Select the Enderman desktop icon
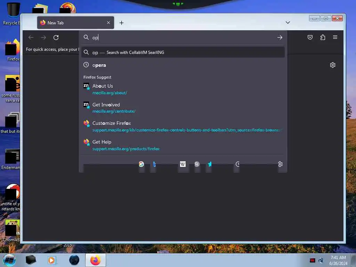The width and height of the screenshot is (356, 267). (x=11, y=159)
